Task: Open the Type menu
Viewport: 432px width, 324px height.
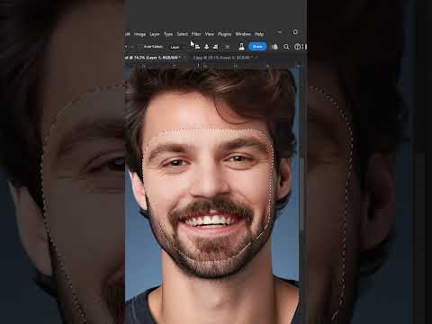Action: [168, 34]
